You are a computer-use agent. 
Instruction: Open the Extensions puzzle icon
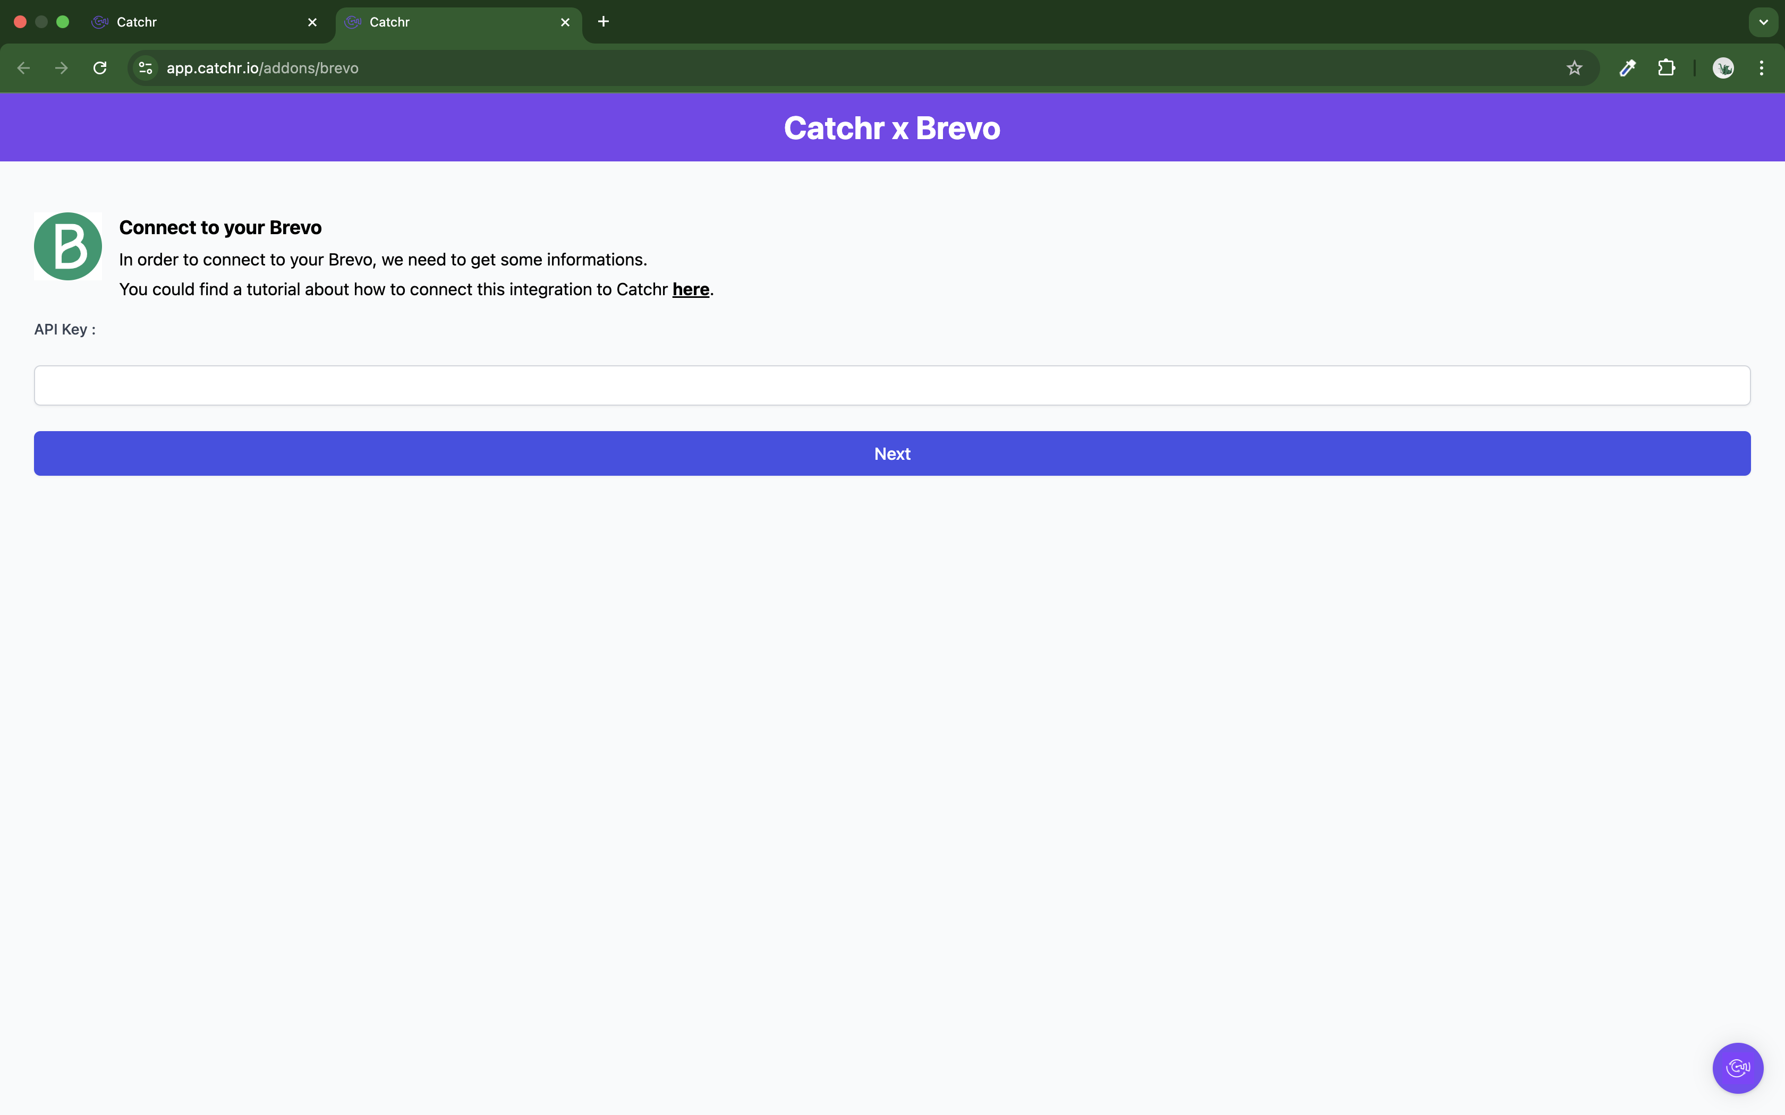(x=1666, y=68)
